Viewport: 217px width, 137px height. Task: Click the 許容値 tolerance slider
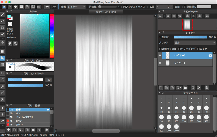[107, 7]
